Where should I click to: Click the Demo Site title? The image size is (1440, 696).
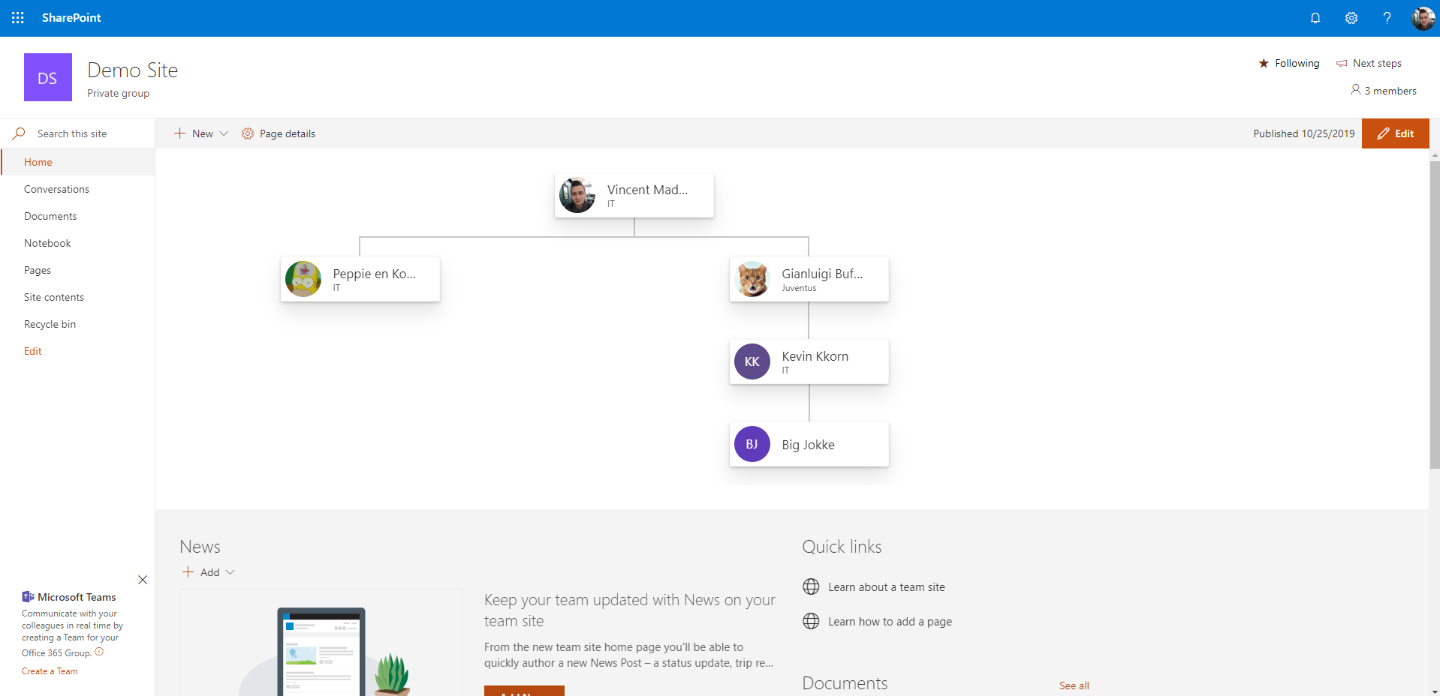click(133, 70)
